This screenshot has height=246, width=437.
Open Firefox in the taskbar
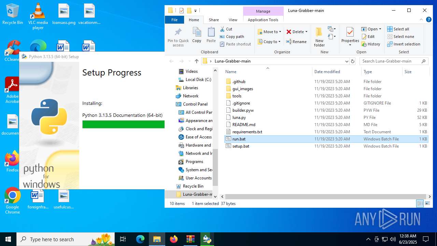point(174,239)
